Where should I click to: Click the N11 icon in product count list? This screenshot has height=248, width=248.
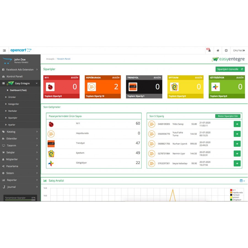click(x=51, y=124)
